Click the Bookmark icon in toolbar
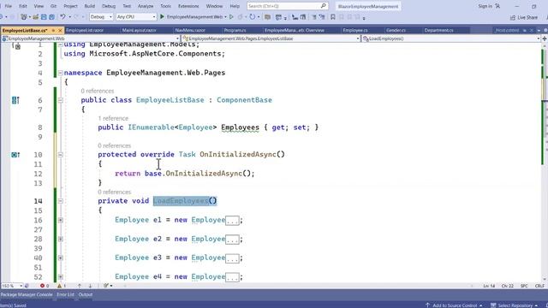This screenshot has width=548, height=308. (x=333, y=17)
